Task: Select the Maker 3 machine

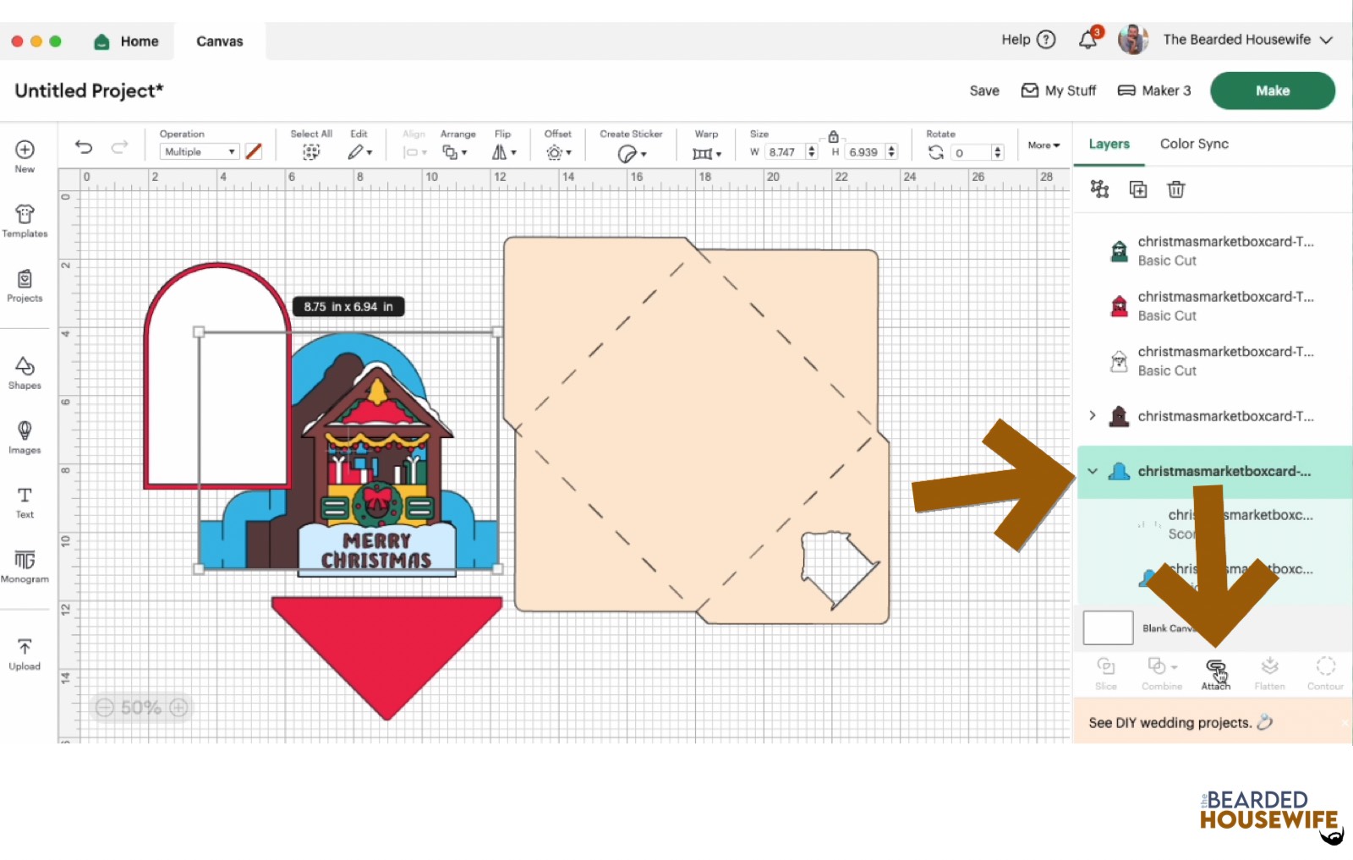Action: (1154, 90)
